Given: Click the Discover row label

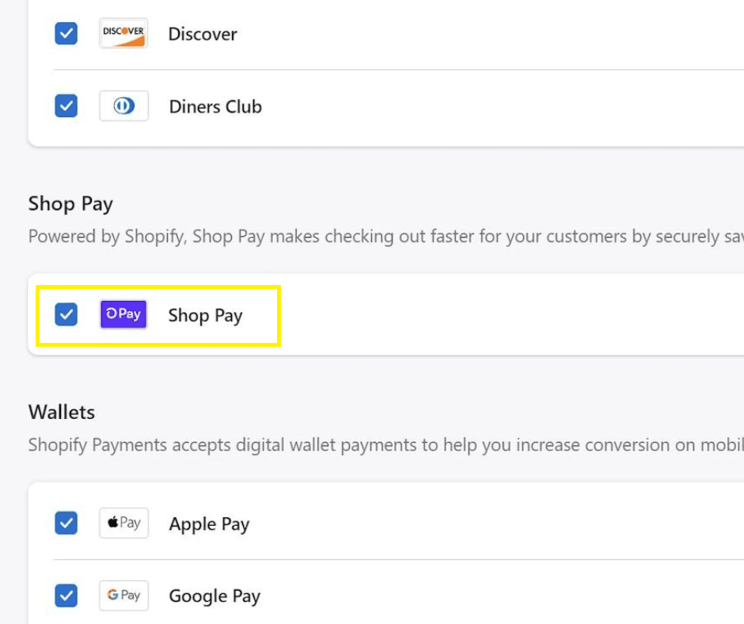Looking at the screenshot, I should (x=203, y=33).
